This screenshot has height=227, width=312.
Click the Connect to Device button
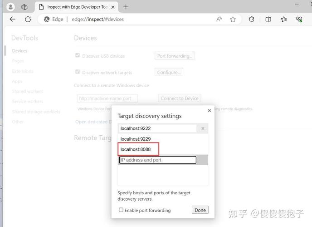point(180,99)
